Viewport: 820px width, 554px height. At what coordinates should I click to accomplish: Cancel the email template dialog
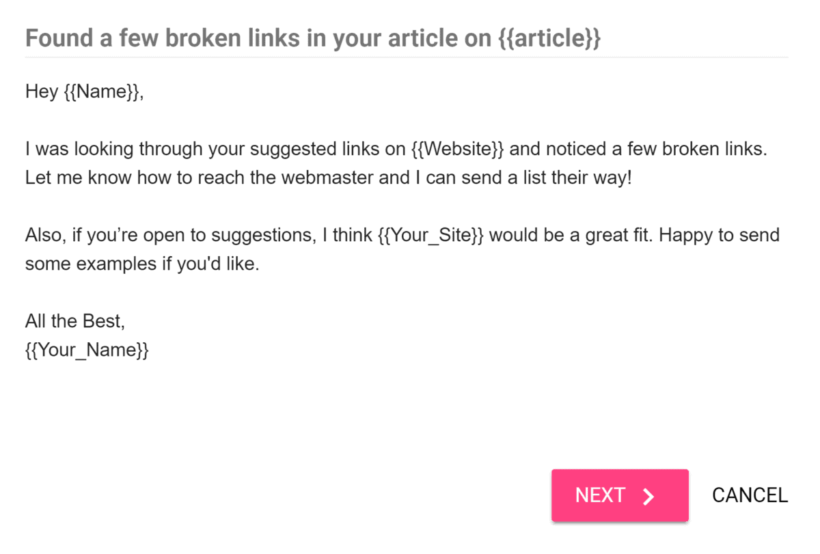point(750,495)
